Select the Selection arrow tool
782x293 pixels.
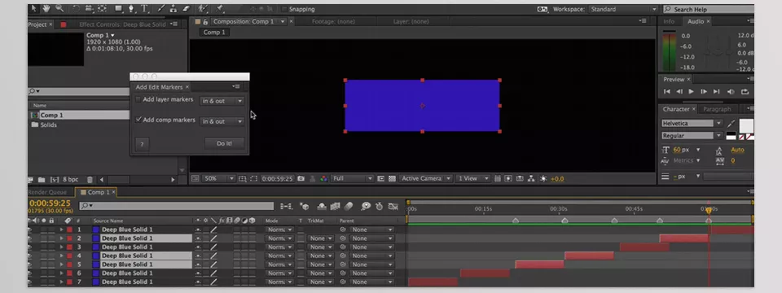click(x=33, y=8)
